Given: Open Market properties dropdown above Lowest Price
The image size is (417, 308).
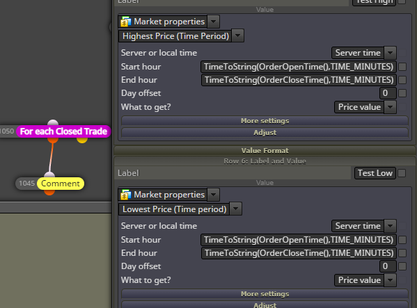Looking at the screenshot, I should [x=213, y=195].
